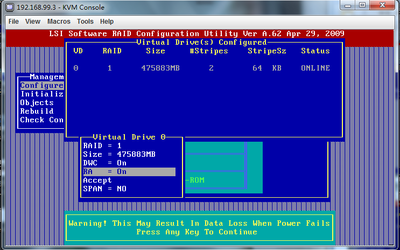Click the VD number 0 cell

(x=76, y=68)
